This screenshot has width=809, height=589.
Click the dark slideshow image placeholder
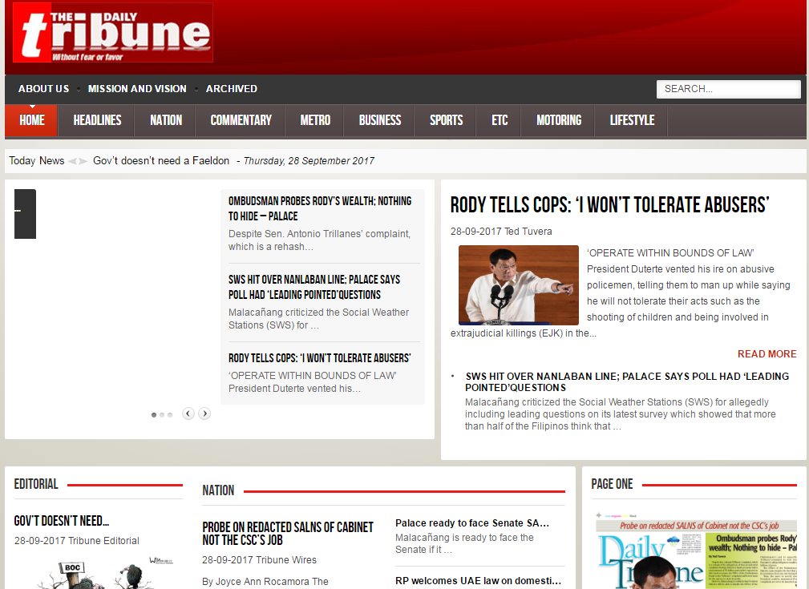(x=26, y=214)
